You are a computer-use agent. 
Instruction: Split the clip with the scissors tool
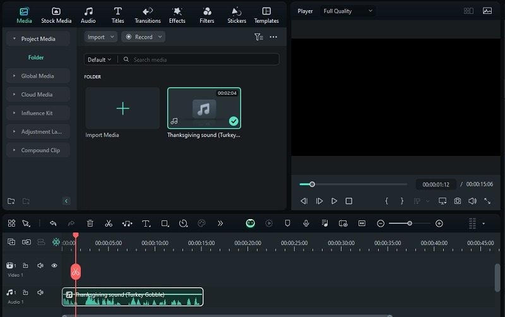coord(109,224)
